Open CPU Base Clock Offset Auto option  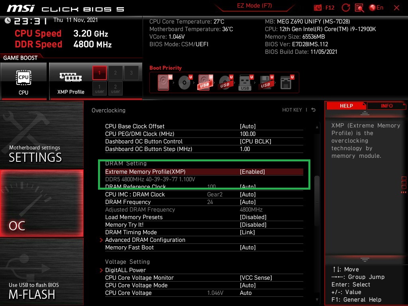click(248, 126)
